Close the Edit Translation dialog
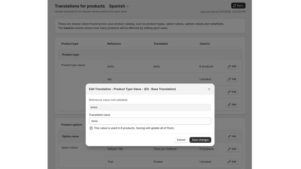This screenshot has width=301, height=169. (209, 89)
